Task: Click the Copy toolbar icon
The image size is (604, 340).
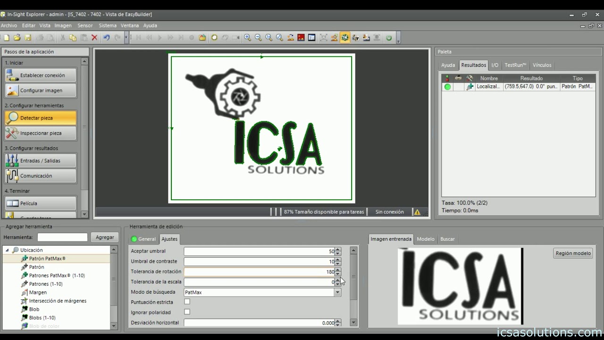Action: click(x=73, y=38)
